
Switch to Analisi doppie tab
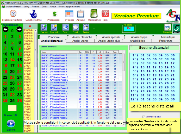tap(139, 37)
